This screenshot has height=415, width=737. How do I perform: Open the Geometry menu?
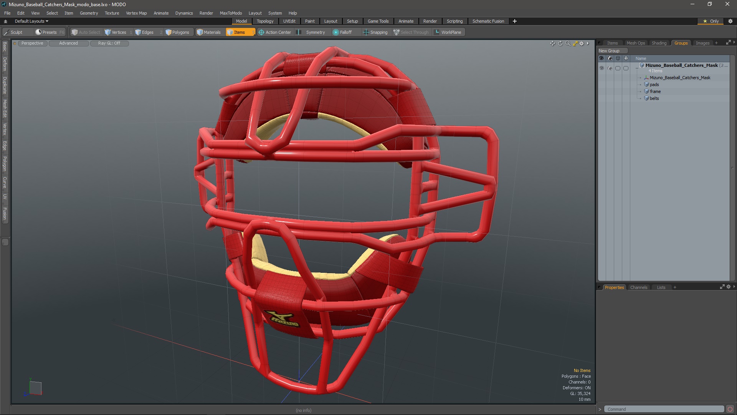(x=89, y=13)
